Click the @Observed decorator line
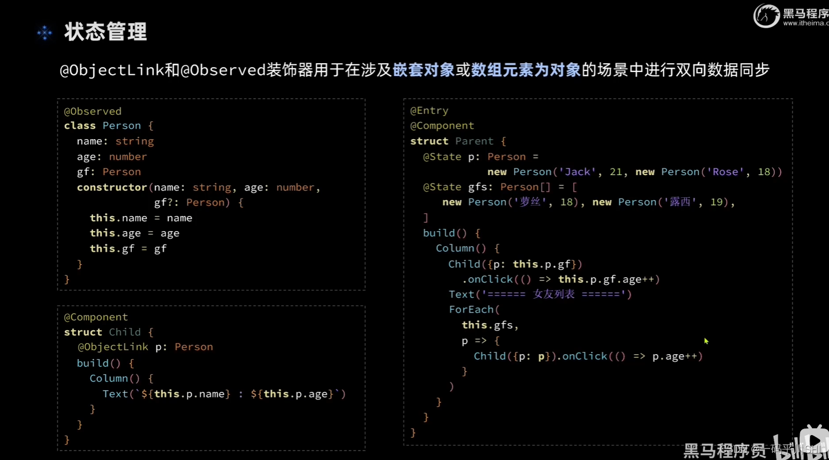Viewport: 829px width, 460px height. (92, 111)
